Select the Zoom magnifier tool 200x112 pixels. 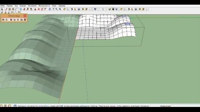[57, 9]
